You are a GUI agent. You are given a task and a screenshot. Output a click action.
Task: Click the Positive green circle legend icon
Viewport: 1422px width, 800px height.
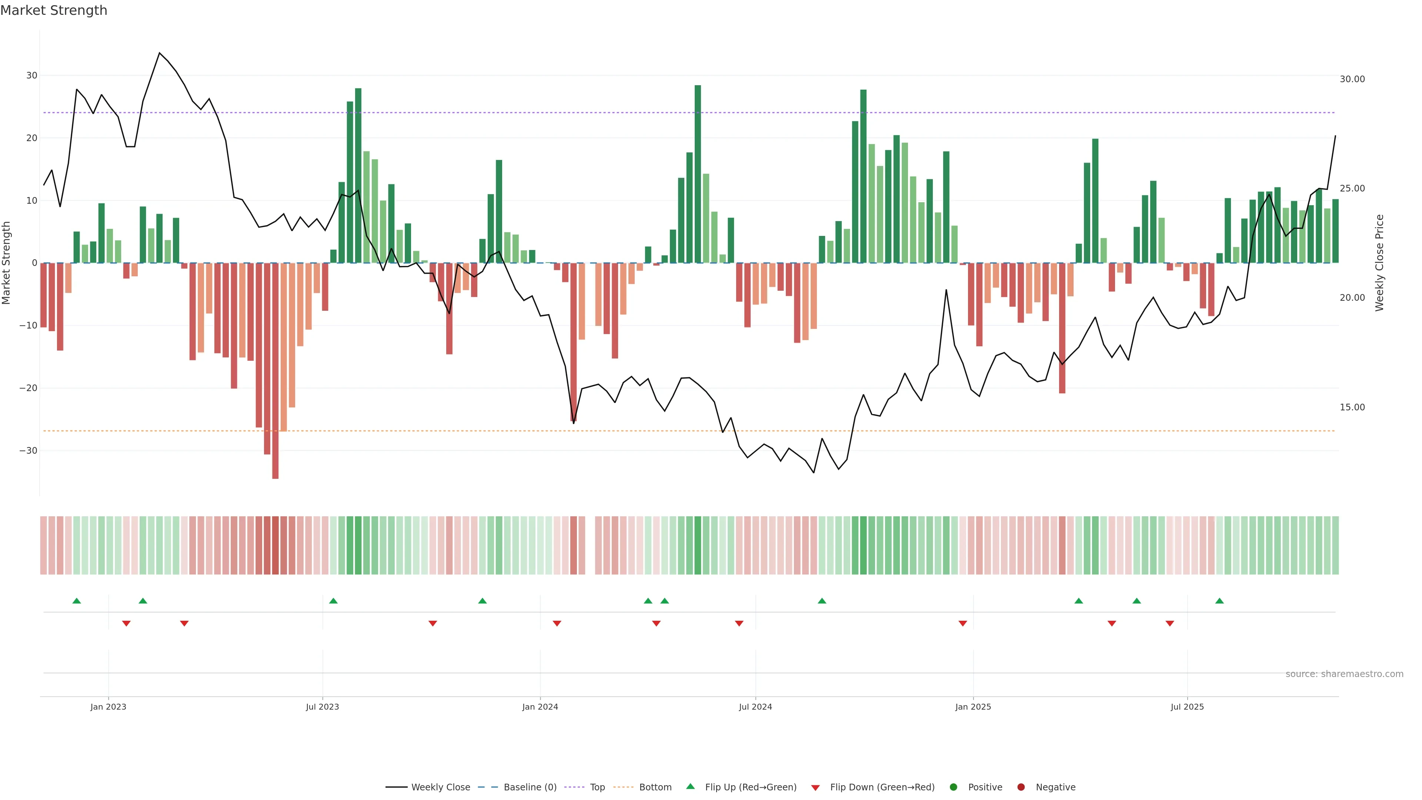[953, 787]
